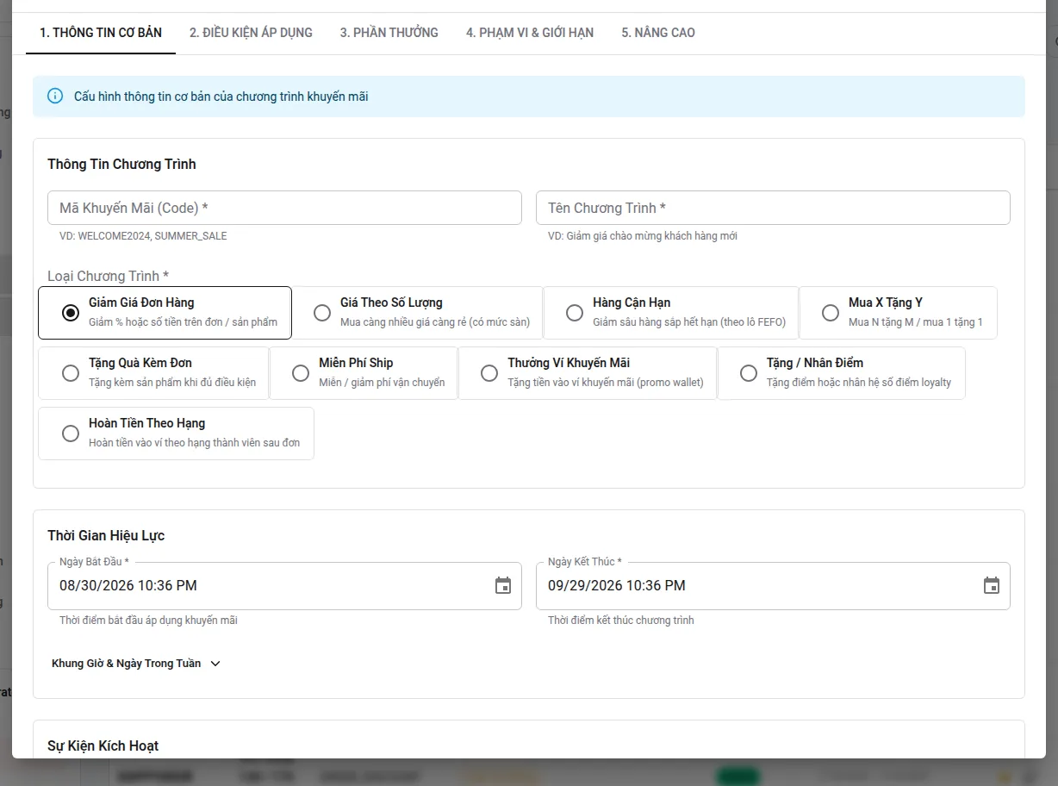Image resolution: width=1058 pixels, height=786 pixels.
Task: Open tab 4. Phạm Vi & Giới Hạn
Action: tap(530, 33)
